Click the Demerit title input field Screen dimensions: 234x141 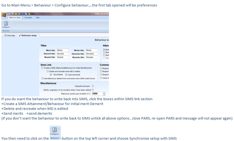pos(62,54)
